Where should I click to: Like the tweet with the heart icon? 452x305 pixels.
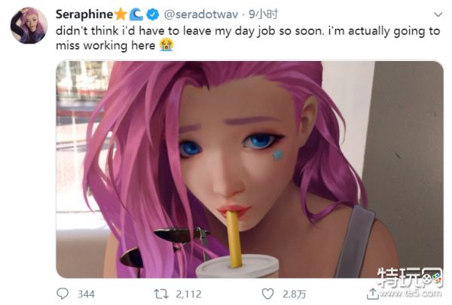tap(267, 294)
